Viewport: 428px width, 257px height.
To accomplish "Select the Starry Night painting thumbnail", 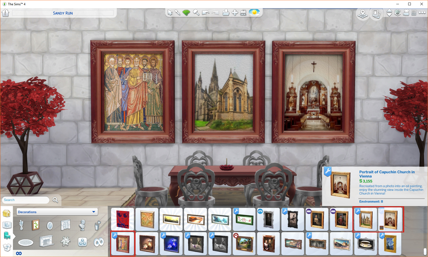I will [390, 244].
